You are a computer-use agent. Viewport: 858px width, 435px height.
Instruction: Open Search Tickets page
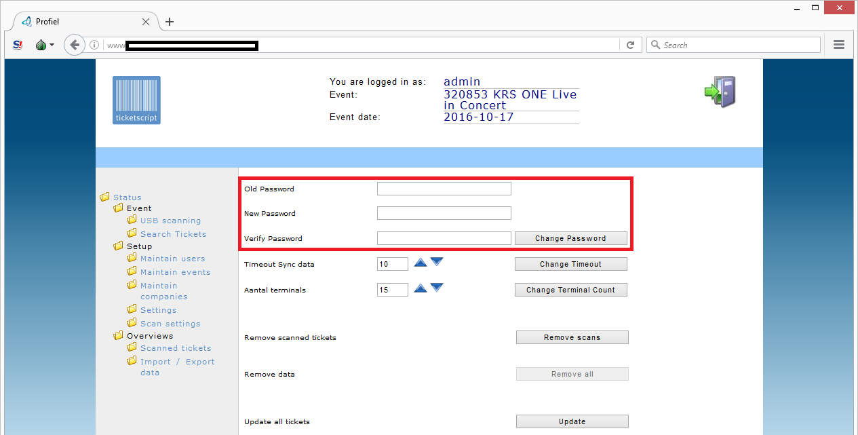click(174, 234)
